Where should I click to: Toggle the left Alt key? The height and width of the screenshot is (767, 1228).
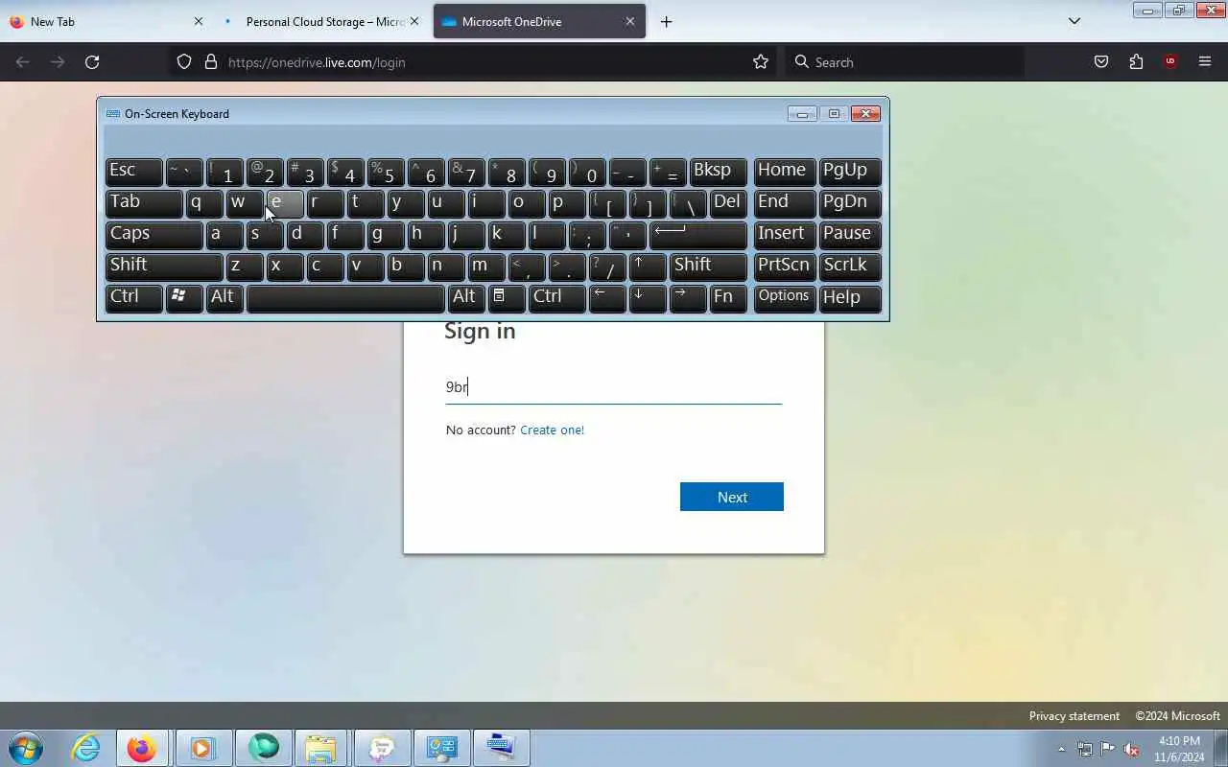pyautogui.click(x=224, y=297)
